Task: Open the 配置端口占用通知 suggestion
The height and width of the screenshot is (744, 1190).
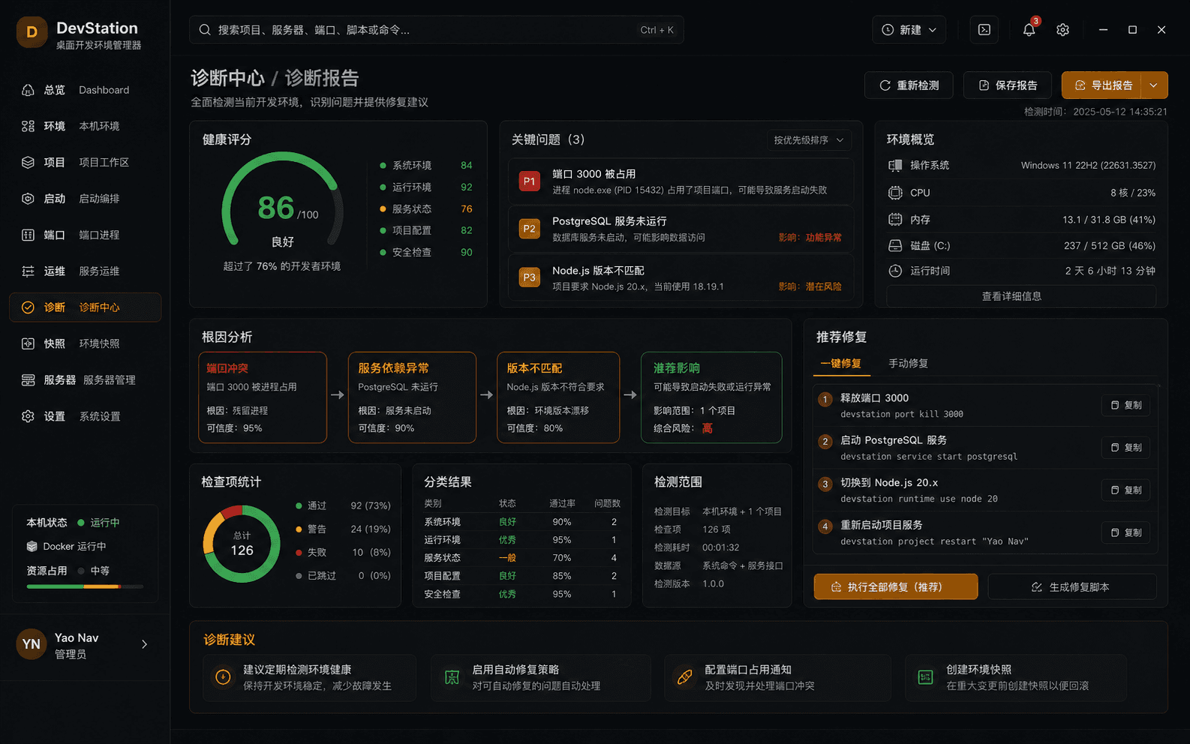Action: (x=777, y=677)
